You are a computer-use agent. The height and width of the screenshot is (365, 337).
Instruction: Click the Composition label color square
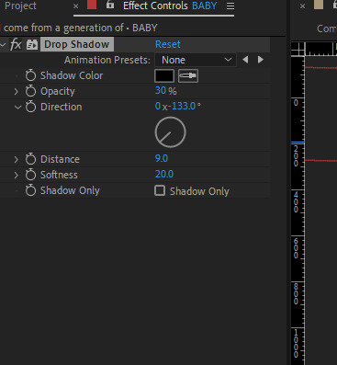point(319,5)
